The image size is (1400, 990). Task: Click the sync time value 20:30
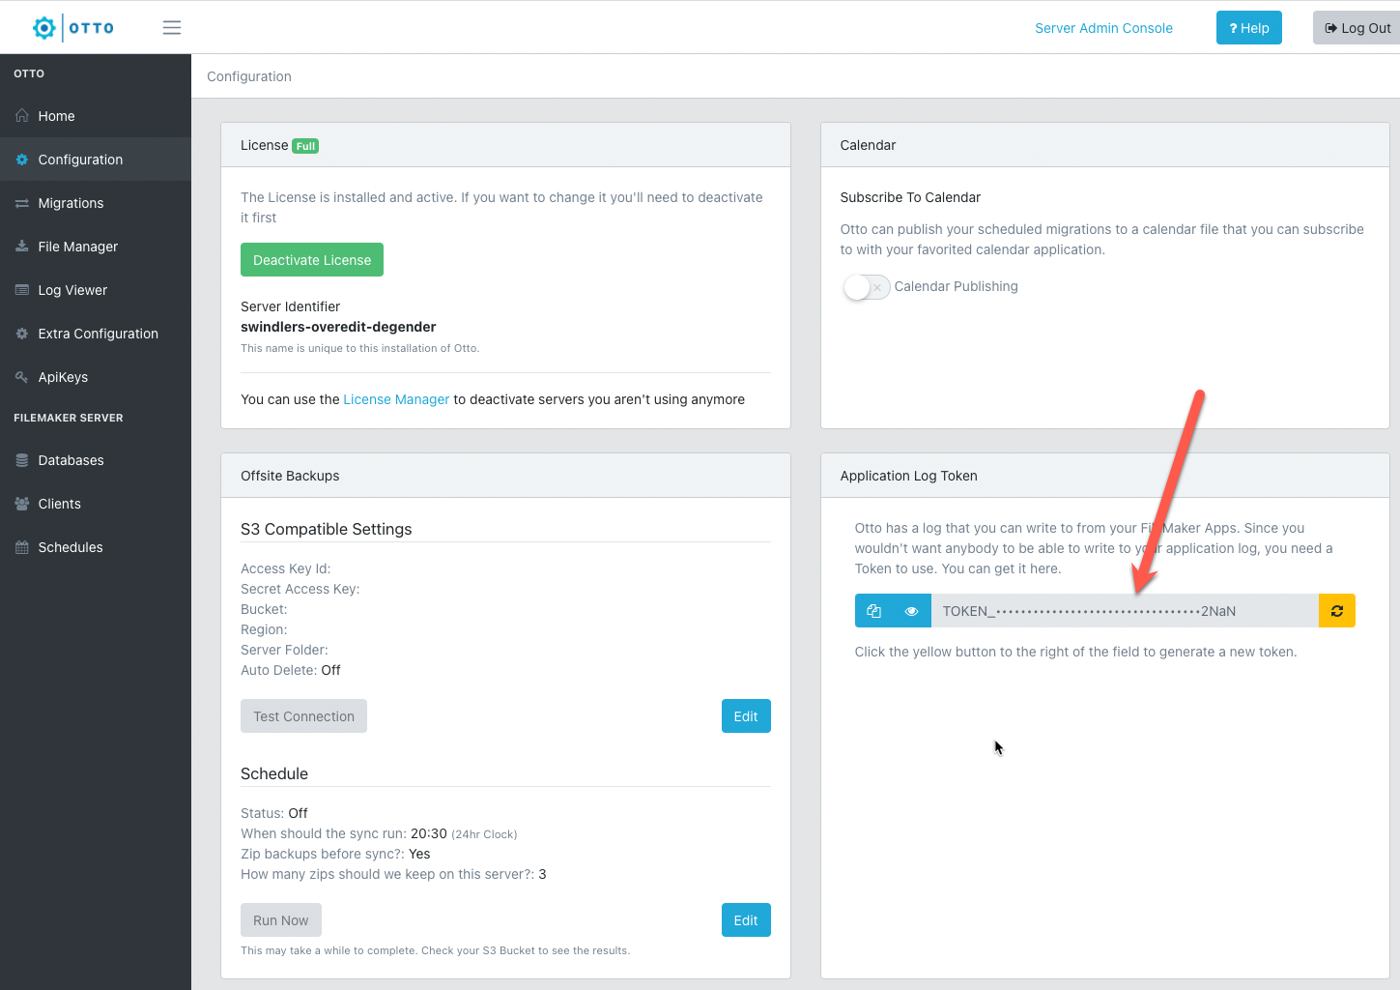click(429, 833)
